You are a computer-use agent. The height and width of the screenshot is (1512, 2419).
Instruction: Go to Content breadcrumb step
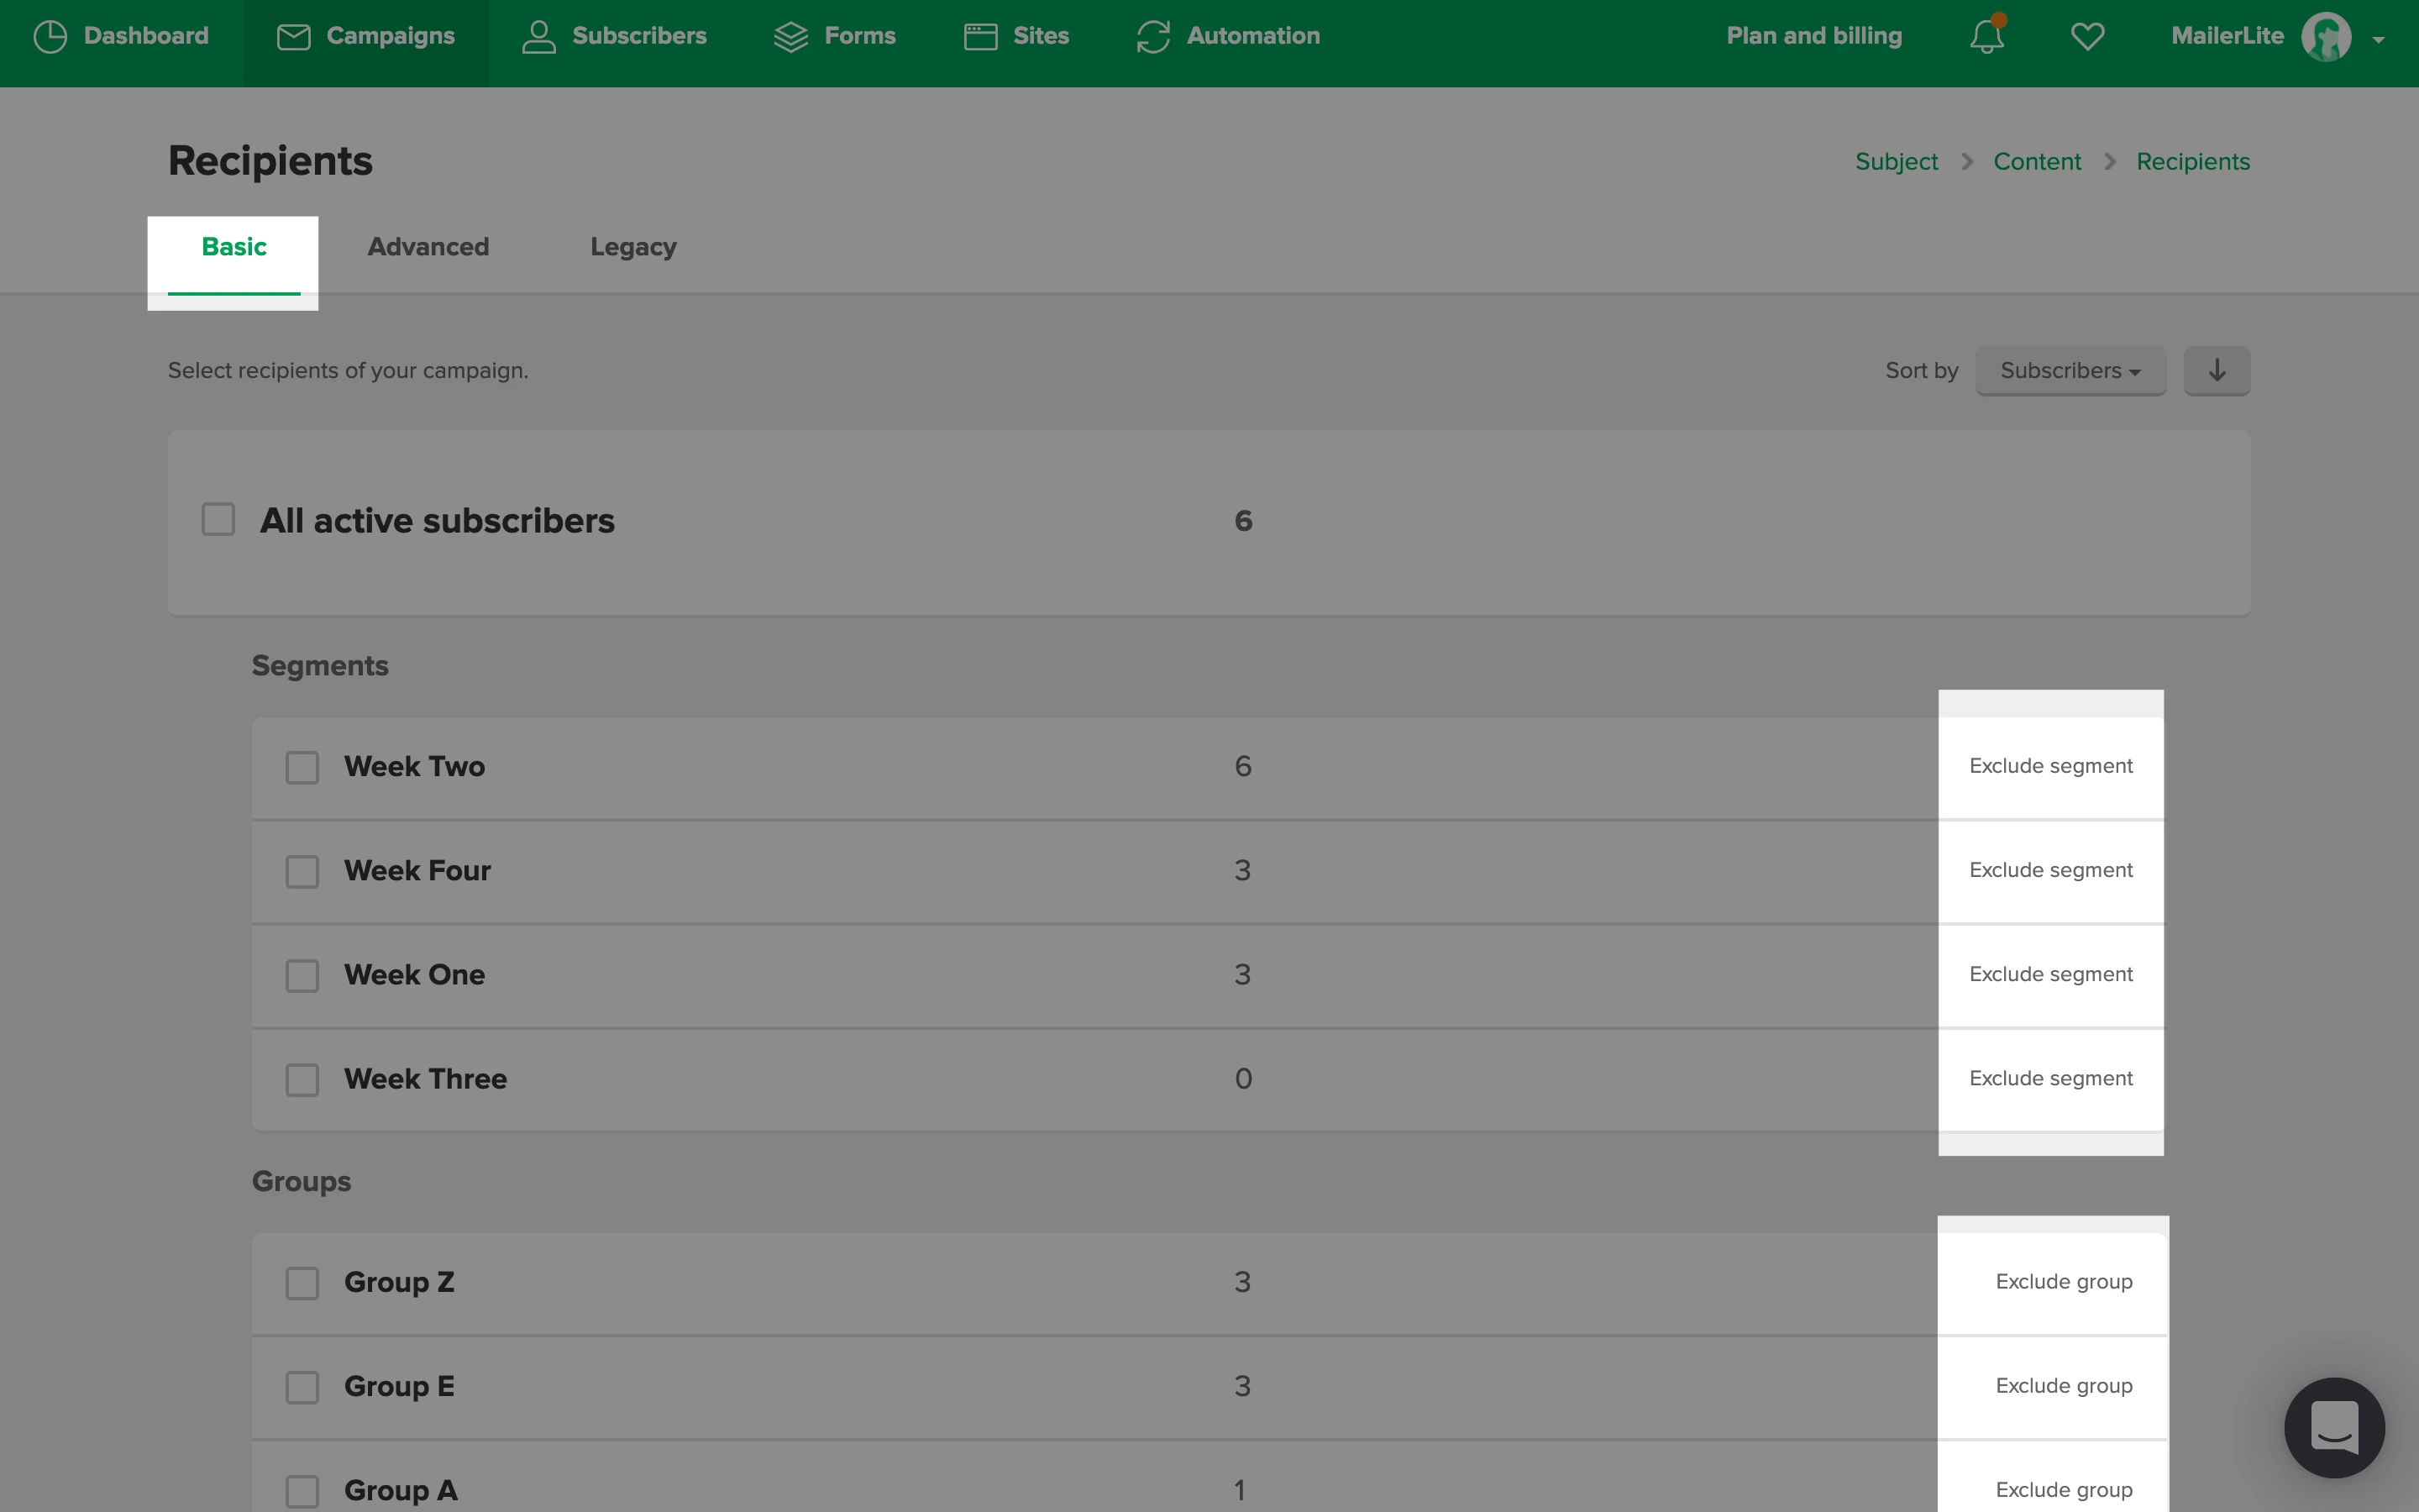point(2036,162)
